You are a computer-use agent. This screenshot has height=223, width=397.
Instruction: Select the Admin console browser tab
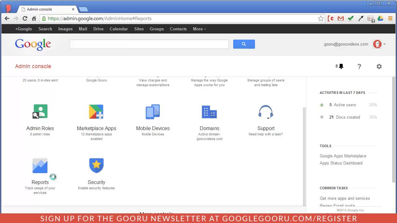tap(47, 9)
